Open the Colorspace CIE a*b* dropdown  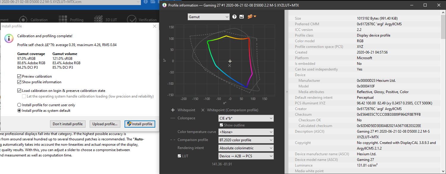pyautogui.click(x=246, y=118)
